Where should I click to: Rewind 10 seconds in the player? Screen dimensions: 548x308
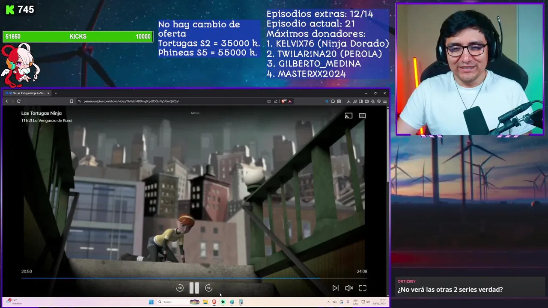coord(180,288)
